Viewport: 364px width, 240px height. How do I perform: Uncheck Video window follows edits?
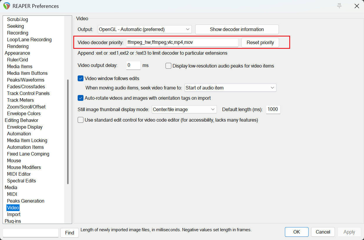[x=81, y=78]
